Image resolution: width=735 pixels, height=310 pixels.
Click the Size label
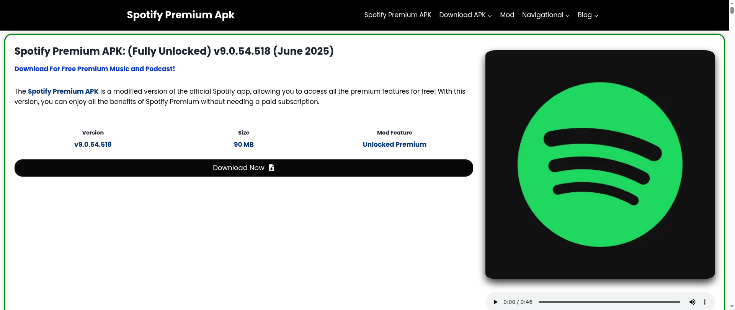coord(244,133)
